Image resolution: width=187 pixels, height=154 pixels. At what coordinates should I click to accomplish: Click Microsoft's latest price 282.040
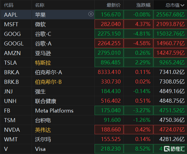111,24
